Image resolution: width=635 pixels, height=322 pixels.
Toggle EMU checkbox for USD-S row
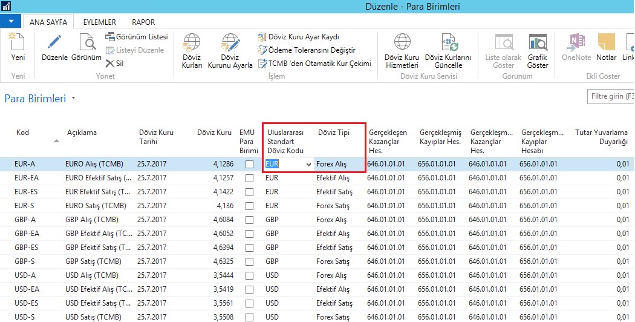tap(249, 317)
